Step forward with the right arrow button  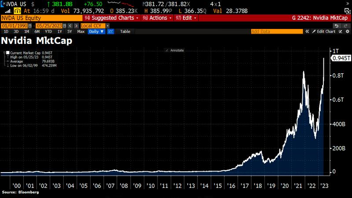point(76,26)
